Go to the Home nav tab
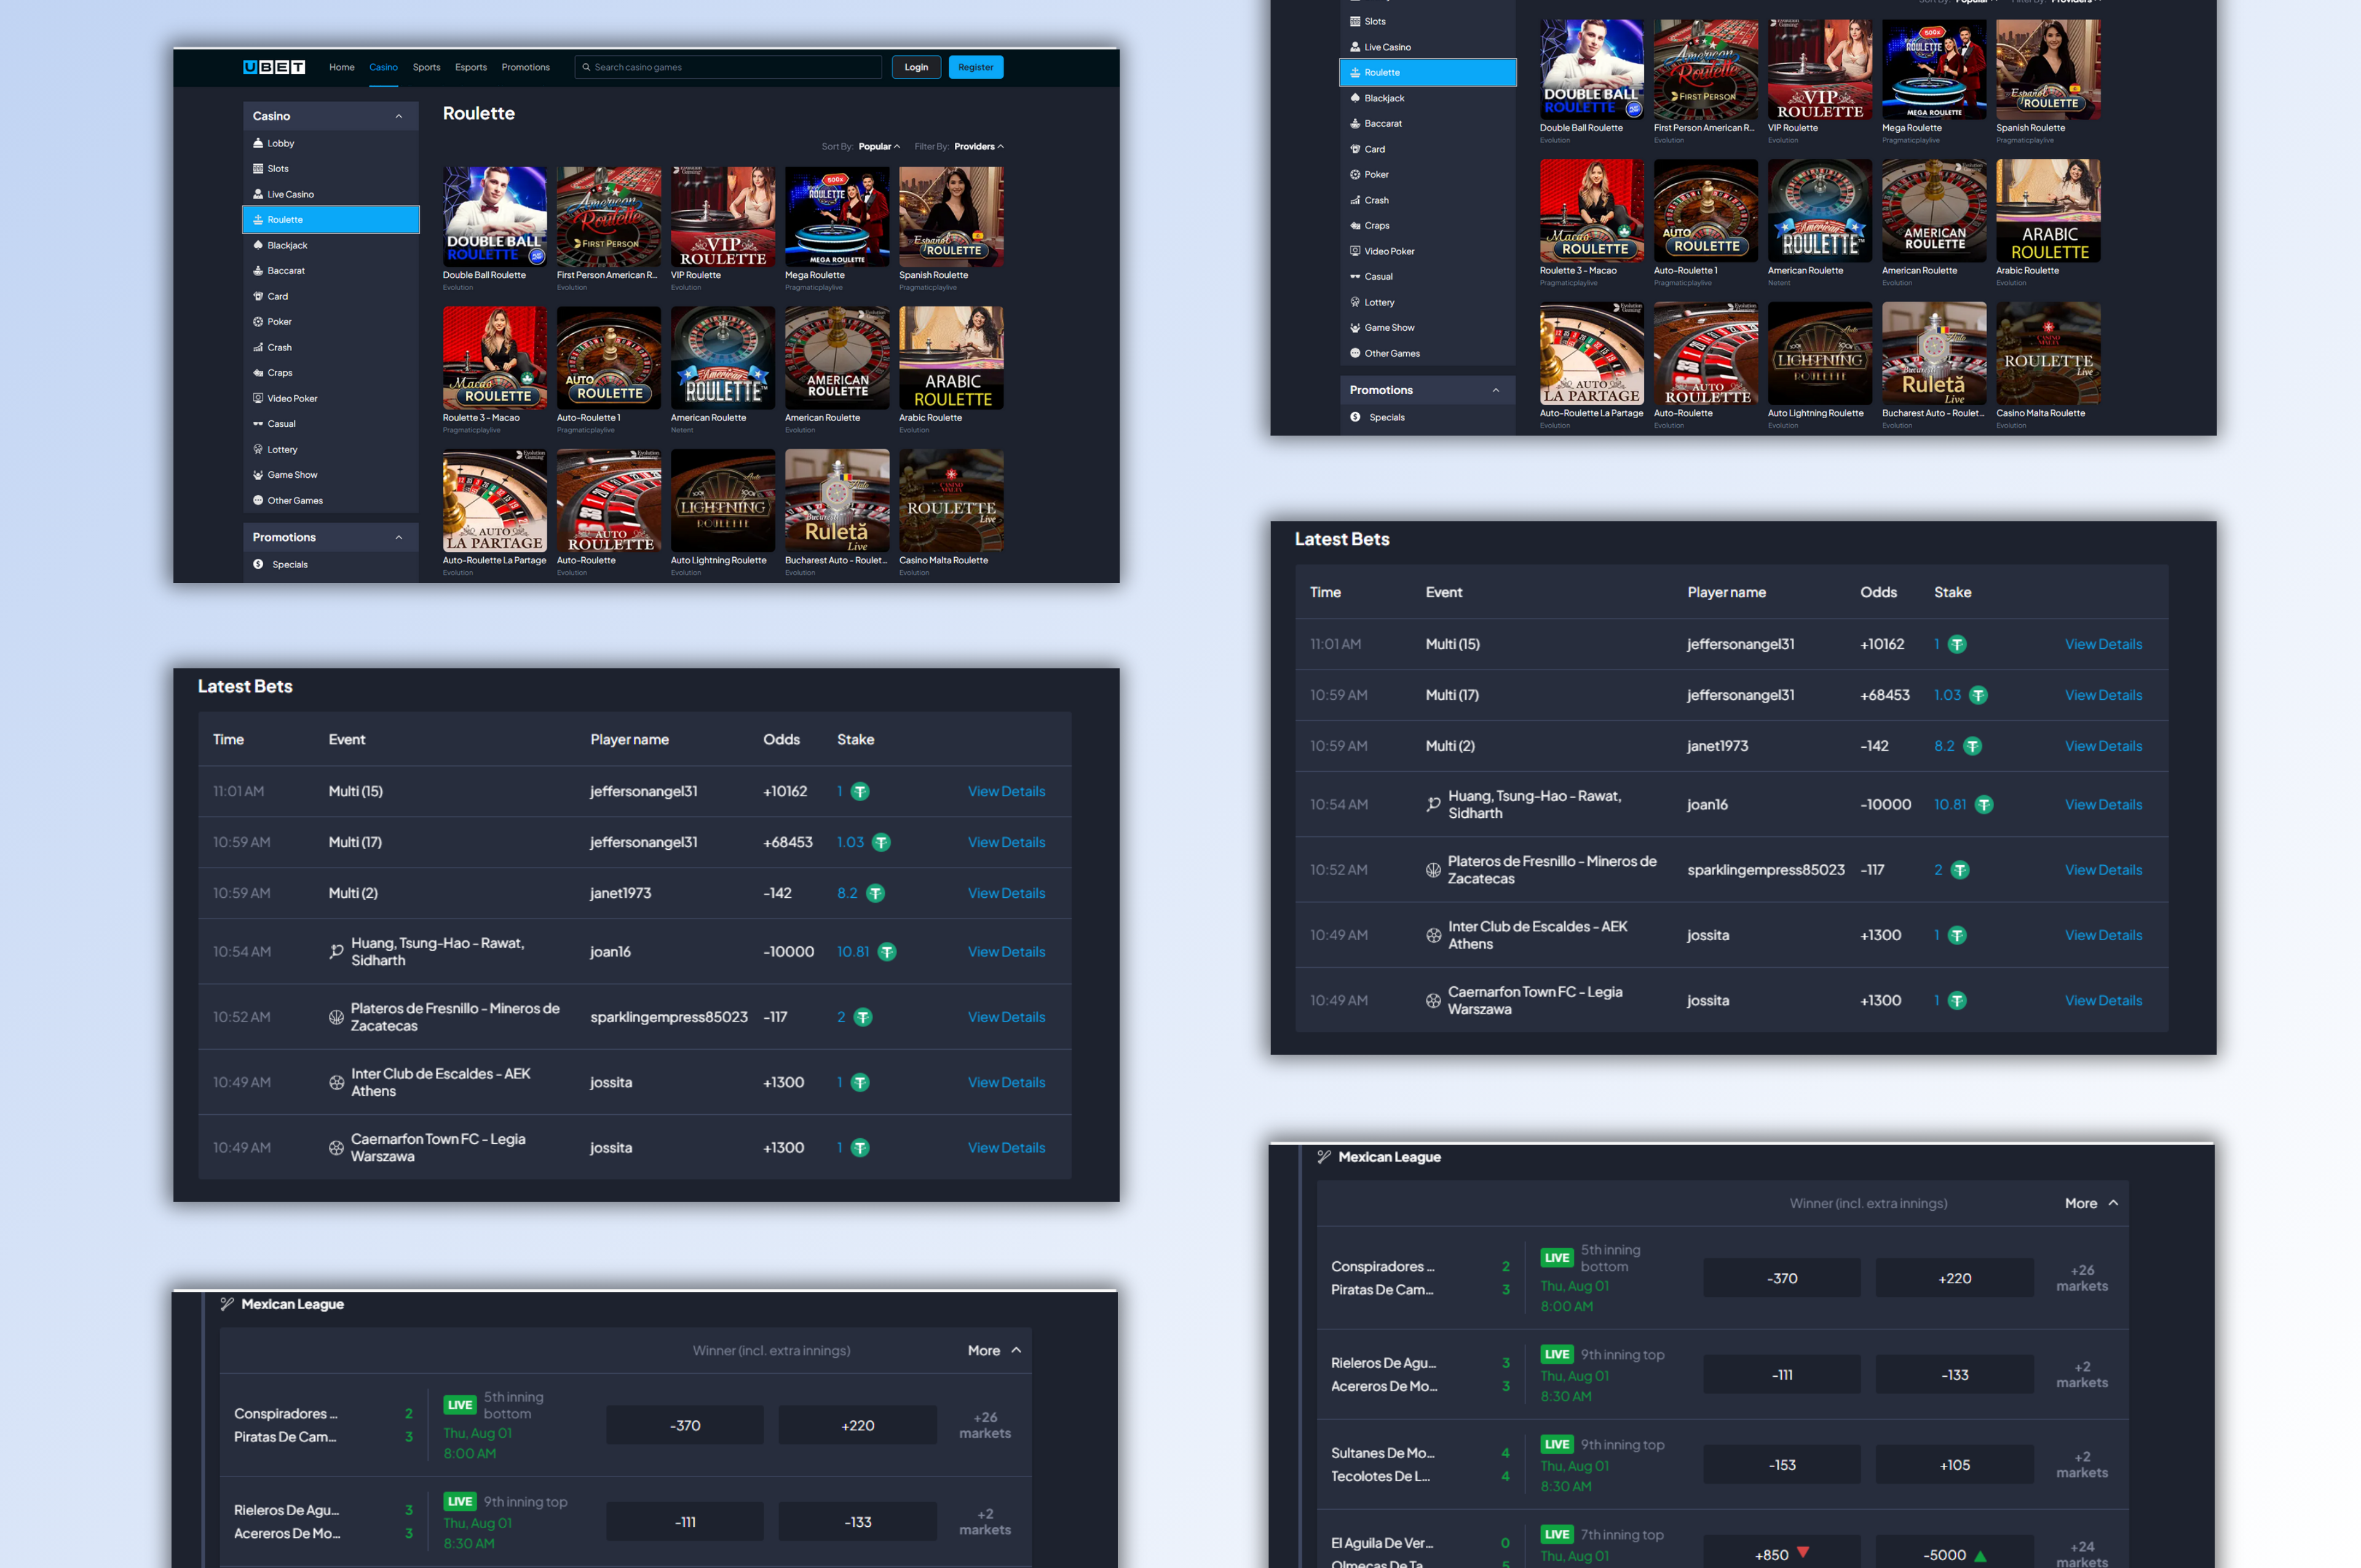Image resolution: width=2361 pixels, height=1568 pixels. point(342,67)
